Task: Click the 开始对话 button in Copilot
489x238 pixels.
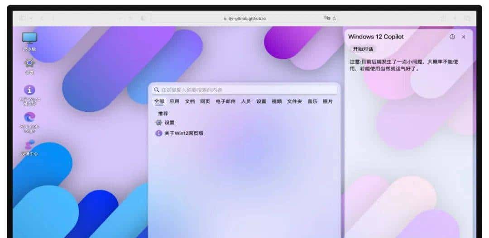Action: [363, 49]
